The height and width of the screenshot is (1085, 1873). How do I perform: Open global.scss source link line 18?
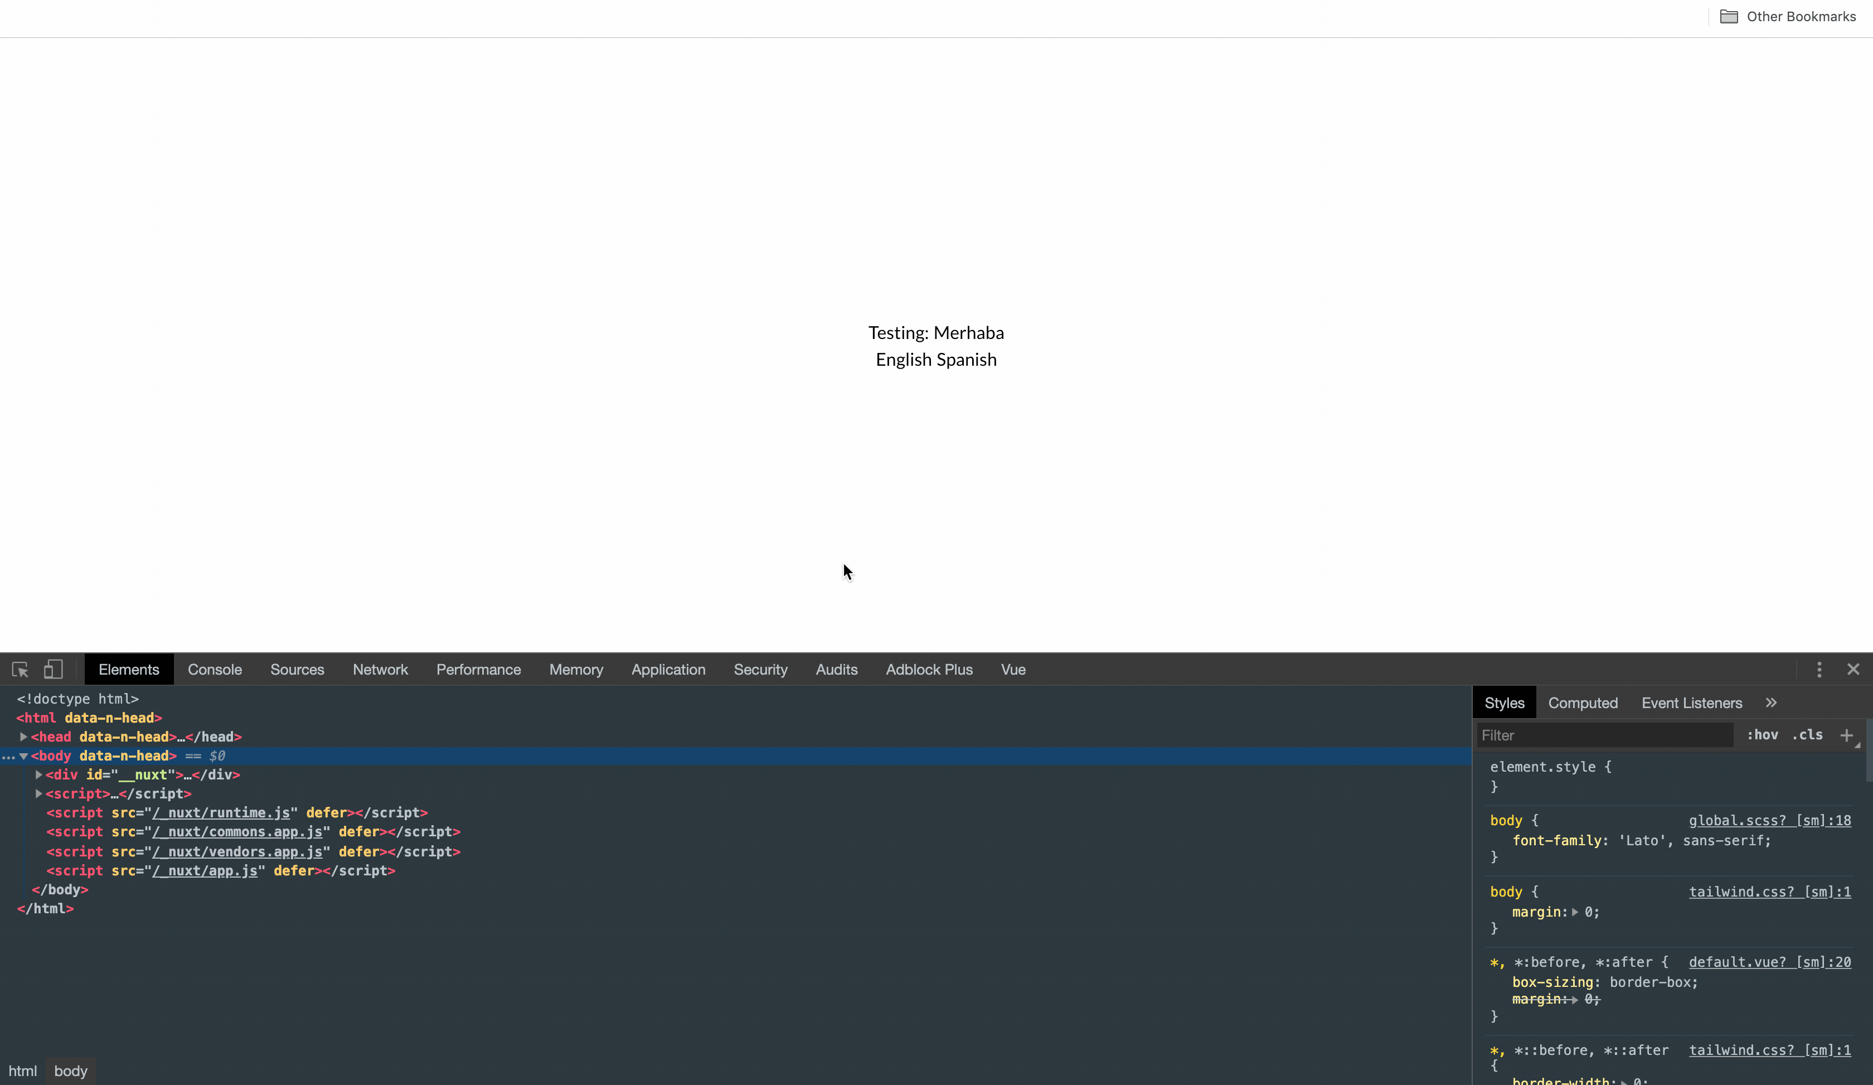(x=1770, y=820)
